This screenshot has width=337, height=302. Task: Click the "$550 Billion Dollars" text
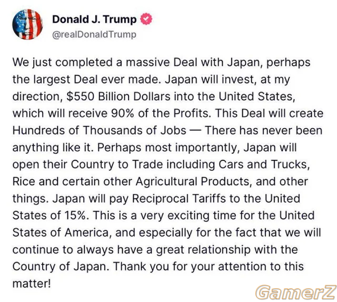click(118, 96)
